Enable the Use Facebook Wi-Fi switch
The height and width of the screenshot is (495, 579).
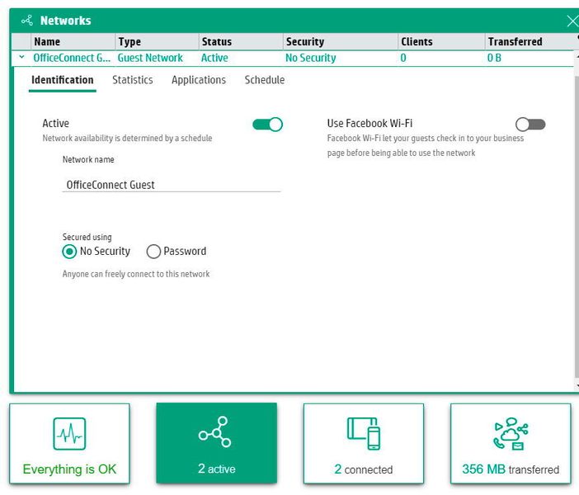(x=530, y=125)
